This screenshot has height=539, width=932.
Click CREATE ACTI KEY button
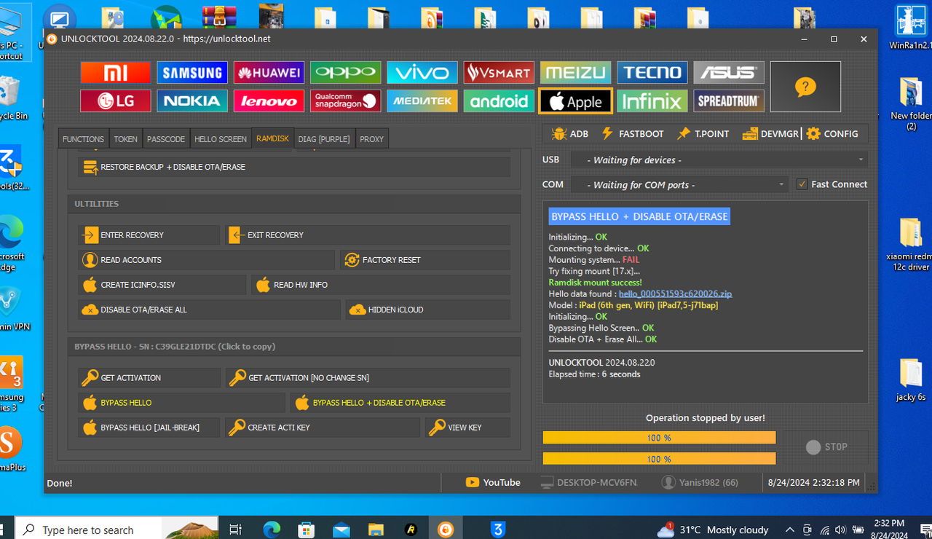pyautogui.click(x=323, y=428)
